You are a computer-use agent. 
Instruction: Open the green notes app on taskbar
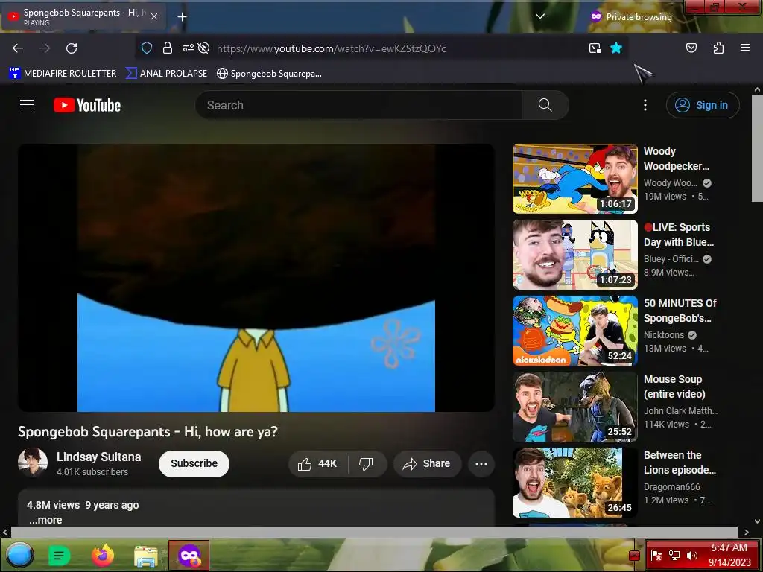coord(60,555)
